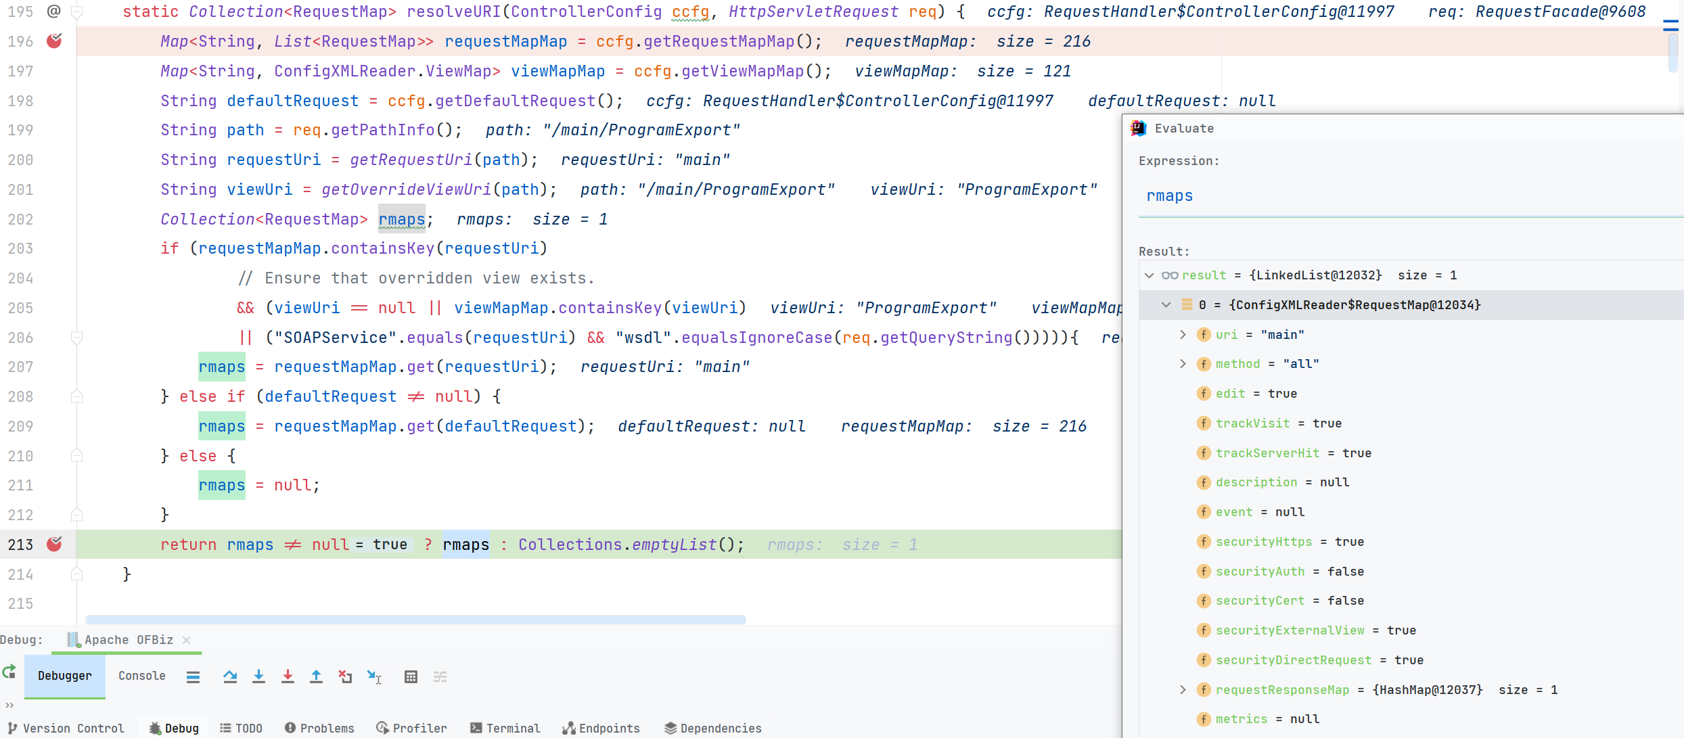This screenshot has height=738, width=1684.
Task: Open the Debug tool window tab
Action: tap(174, 728)
